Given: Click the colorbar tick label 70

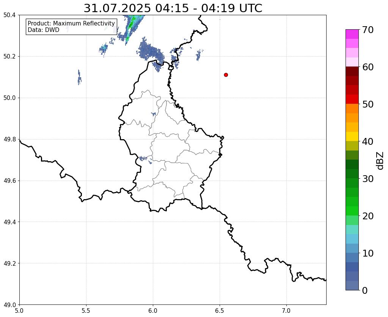Looking at the screenshot, I should pyautogui.click(x=368, y=30).
